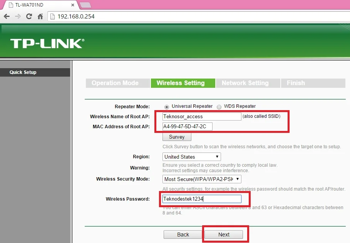Click the Finish step tab
Image resolution: width=350 pixels, height=243 pixels.
pyautogui.click(x=296, y=83)
